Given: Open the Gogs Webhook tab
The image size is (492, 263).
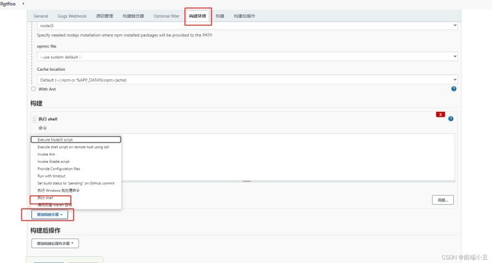Looking at the screenshot, I should [71, 15].
